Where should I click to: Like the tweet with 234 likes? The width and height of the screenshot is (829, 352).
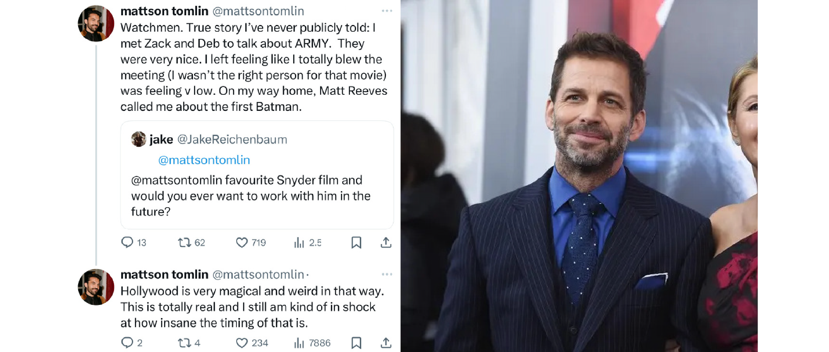[x=242, y=343]
